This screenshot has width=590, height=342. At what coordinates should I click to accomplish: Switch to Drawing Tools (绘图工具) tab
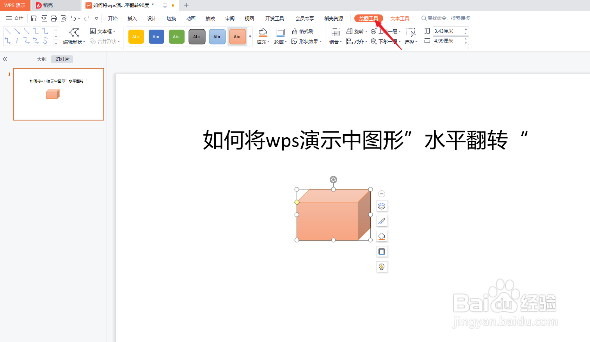point(369,18)
